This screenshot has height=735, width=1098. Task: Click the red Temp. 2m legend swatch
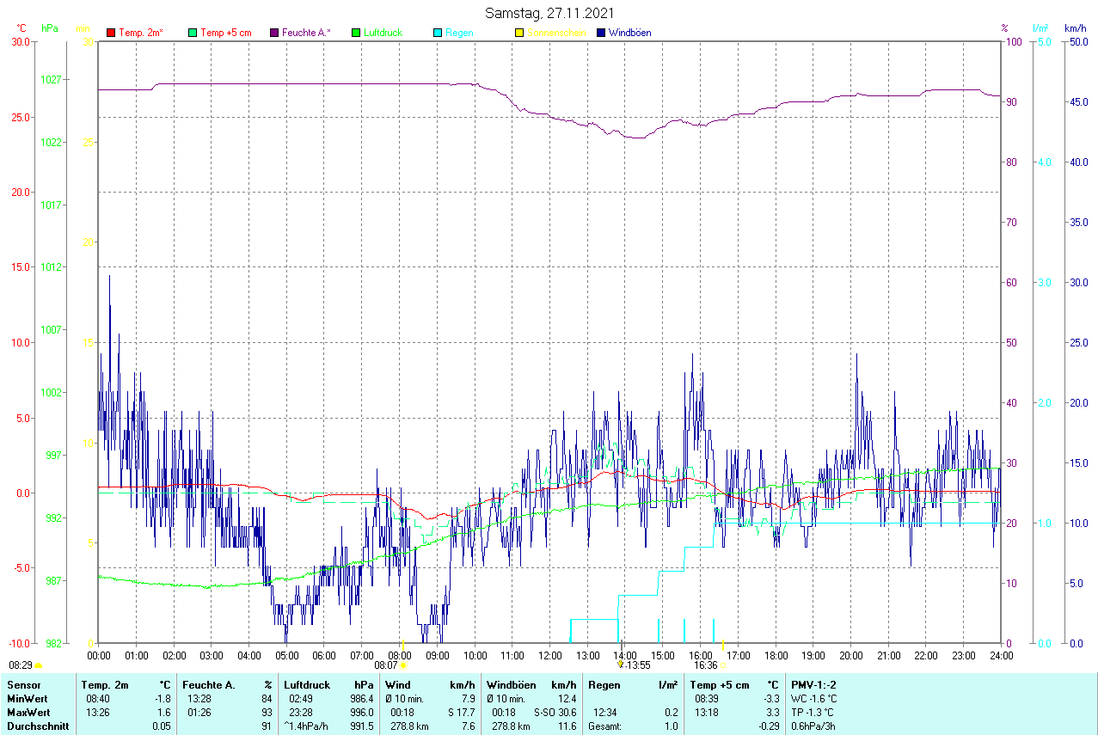click(111, 33)
